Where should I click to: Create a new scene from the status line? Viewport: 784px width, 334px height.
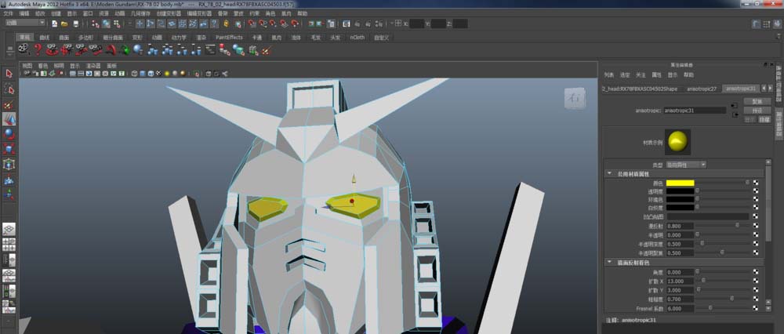55,24
